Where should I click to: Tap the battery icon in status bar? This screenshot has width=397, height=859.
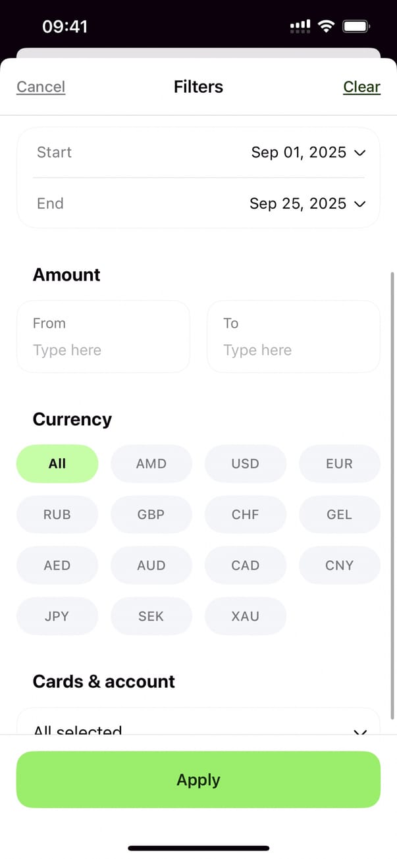point(357,26)
